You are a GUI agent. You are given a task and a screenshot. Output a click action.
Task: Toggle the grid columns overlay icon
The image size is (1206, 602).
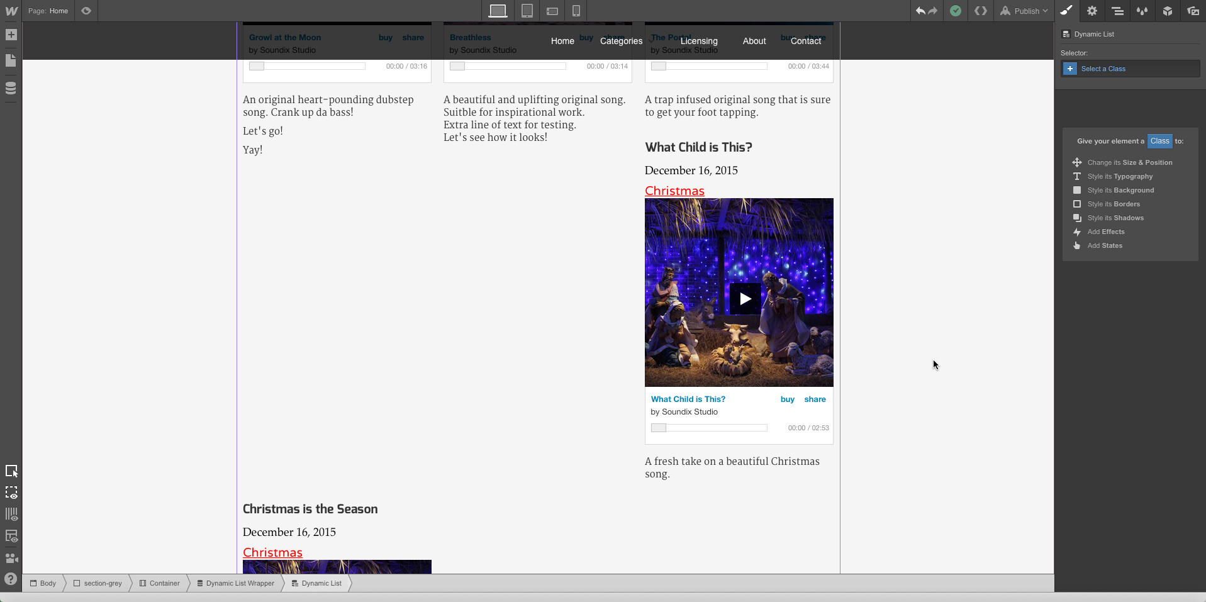point(11,514)
